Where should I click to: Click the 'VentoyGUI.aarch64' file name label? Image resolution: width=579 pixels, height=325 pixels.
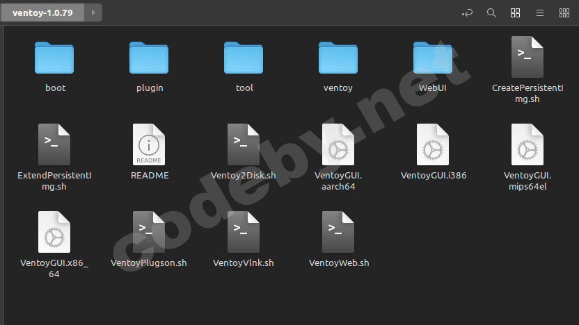[338, 181]
